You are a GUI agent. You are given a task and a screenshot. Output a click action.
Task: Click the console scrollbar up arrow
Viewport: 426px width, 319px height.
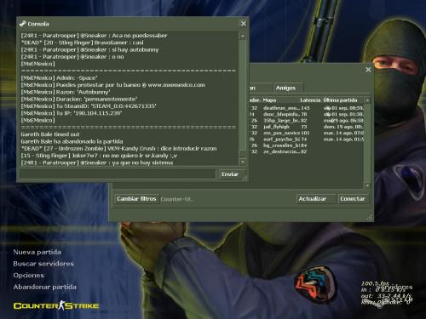click(x=243, y=36)
